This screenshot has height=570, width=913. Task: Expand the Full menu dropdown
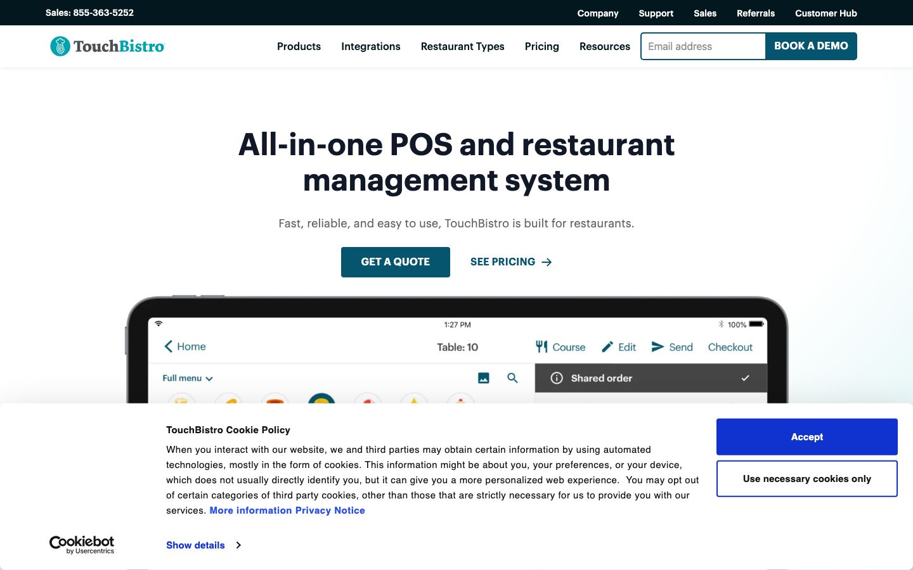coord(188,378)
